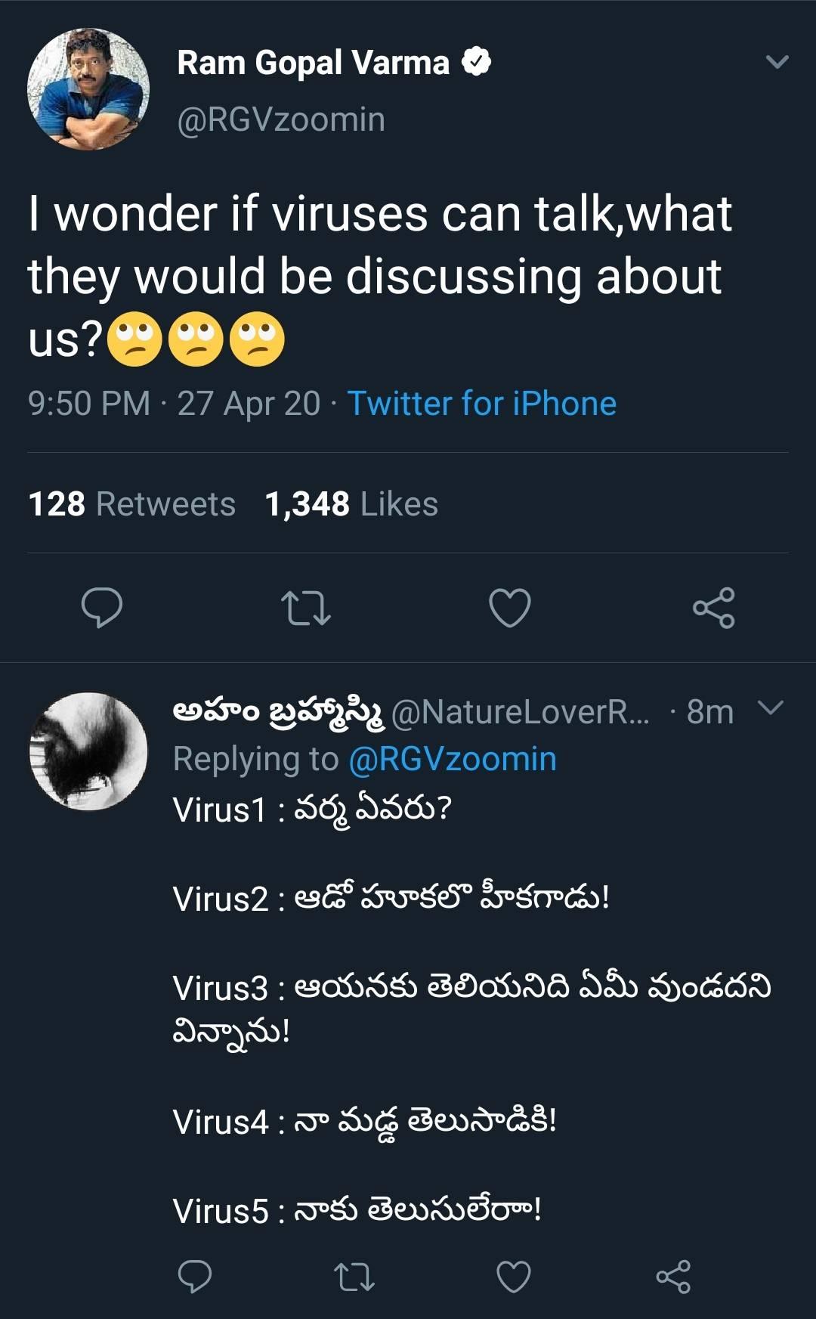Click the verified badge next to Varma

tap(477, 62)
